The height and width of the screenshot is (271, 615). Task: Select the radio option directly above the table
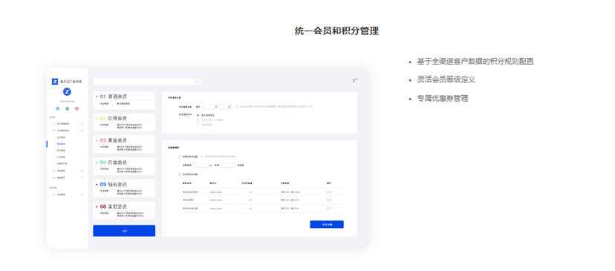(x=180, y=174)
